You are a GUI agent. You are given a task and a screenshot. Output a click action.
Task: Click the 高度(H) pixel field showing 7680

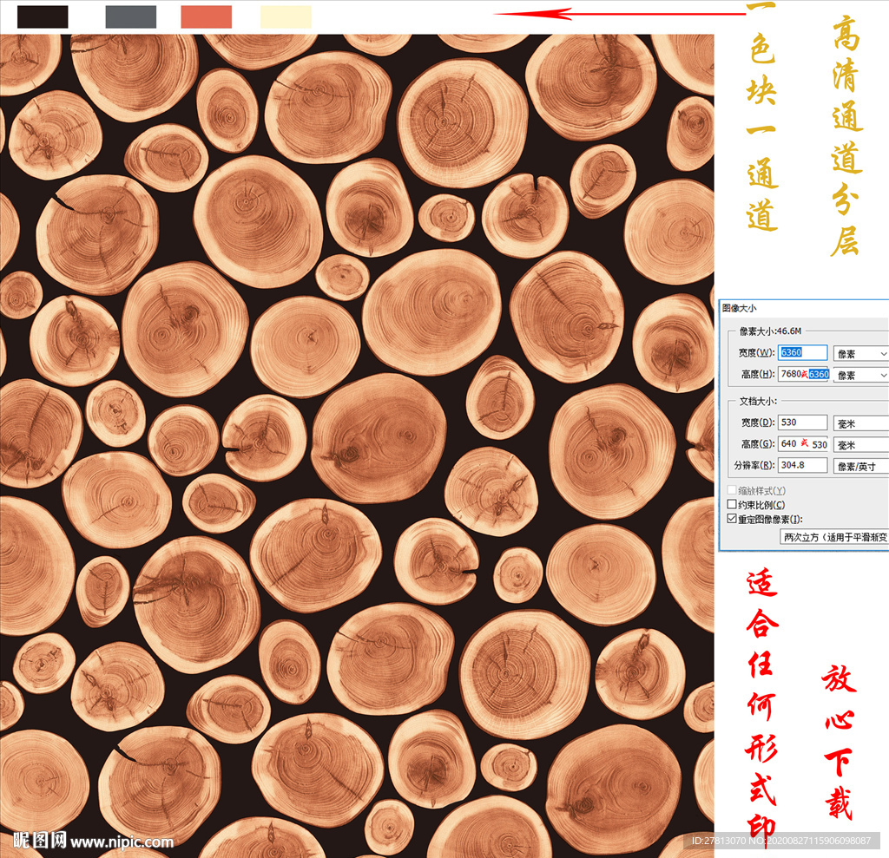click(x=803, y=374)
